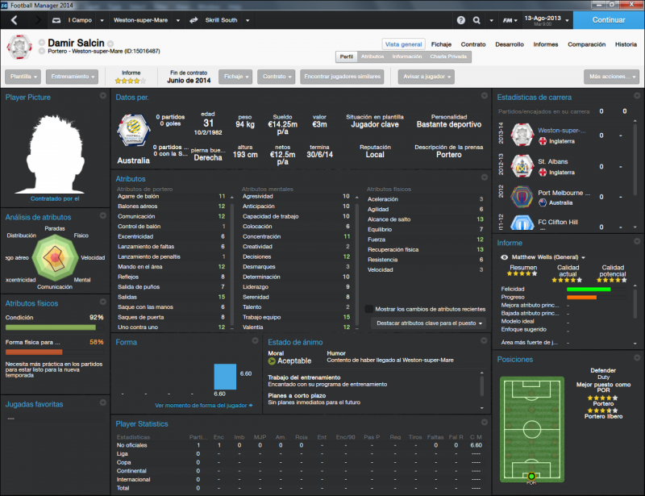The width and height of the screenshot is (645, 496).
Task: Collapse the Estadísticas de carrera panel
Action: pos(637,96)
